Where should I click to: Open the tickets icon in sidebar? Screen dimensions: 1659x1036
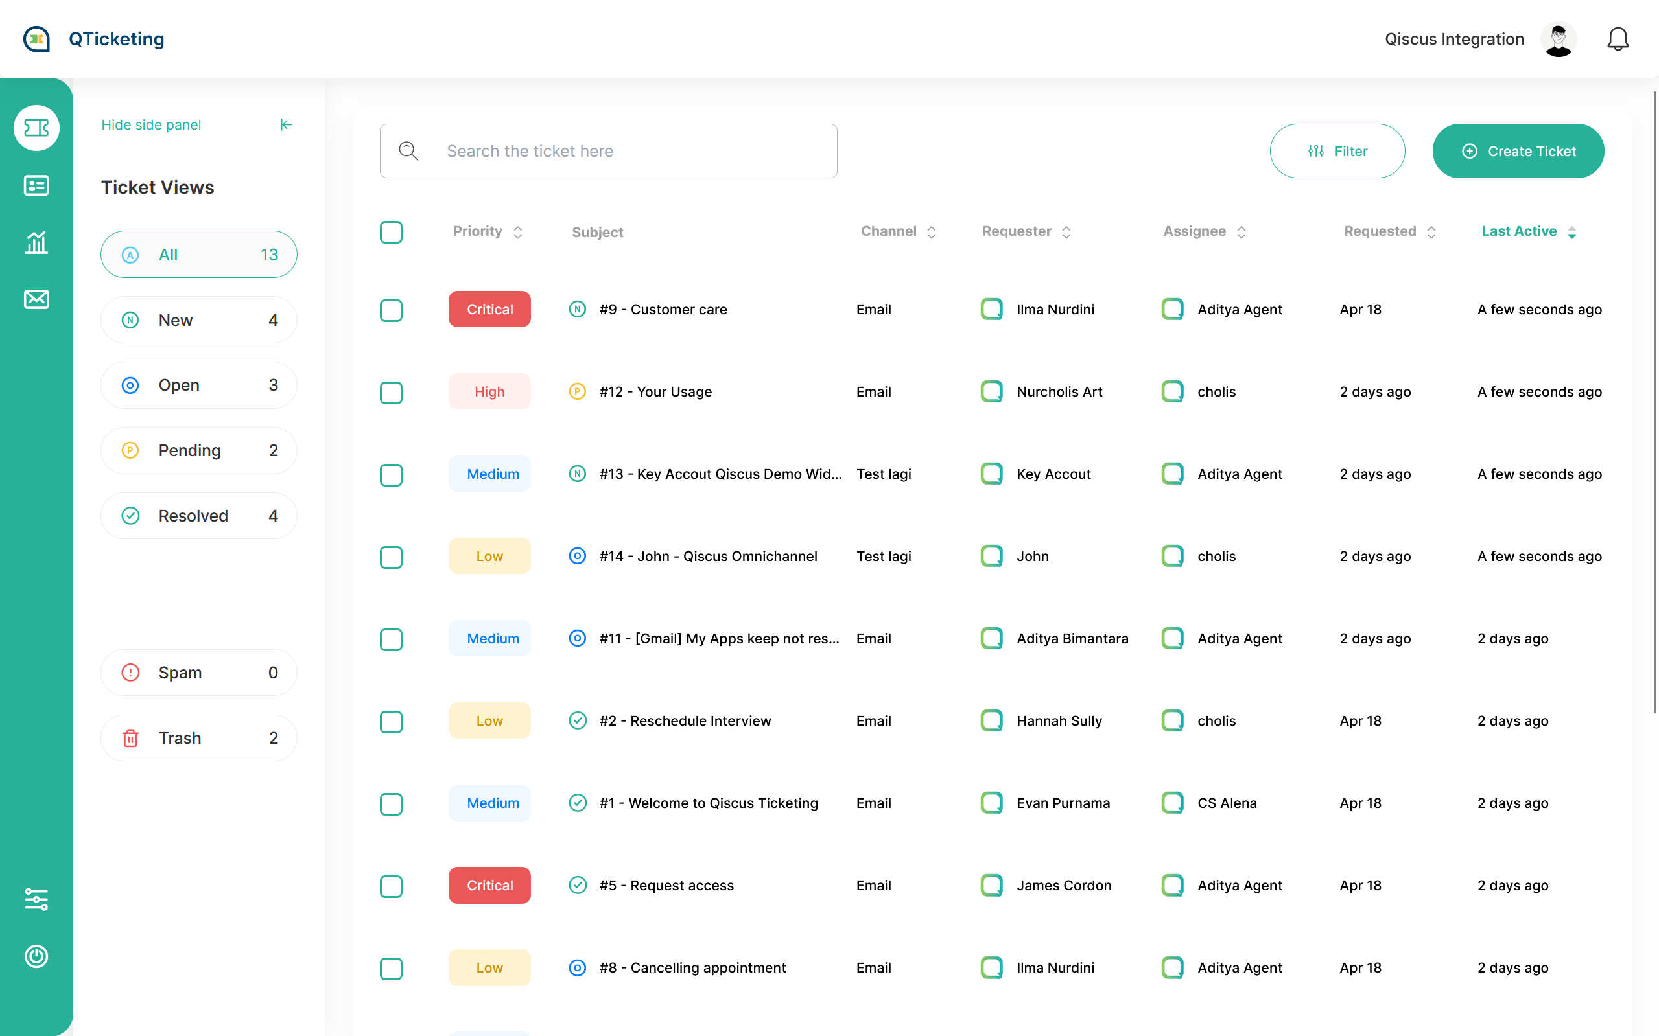click(36, 128)
